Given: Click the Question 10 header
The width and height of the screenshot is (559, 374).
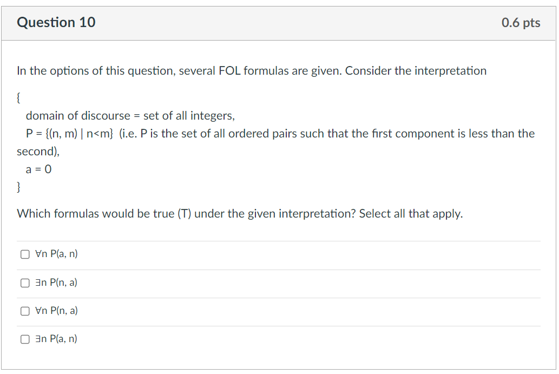Looking at the screenshot, I should [56, 23].
